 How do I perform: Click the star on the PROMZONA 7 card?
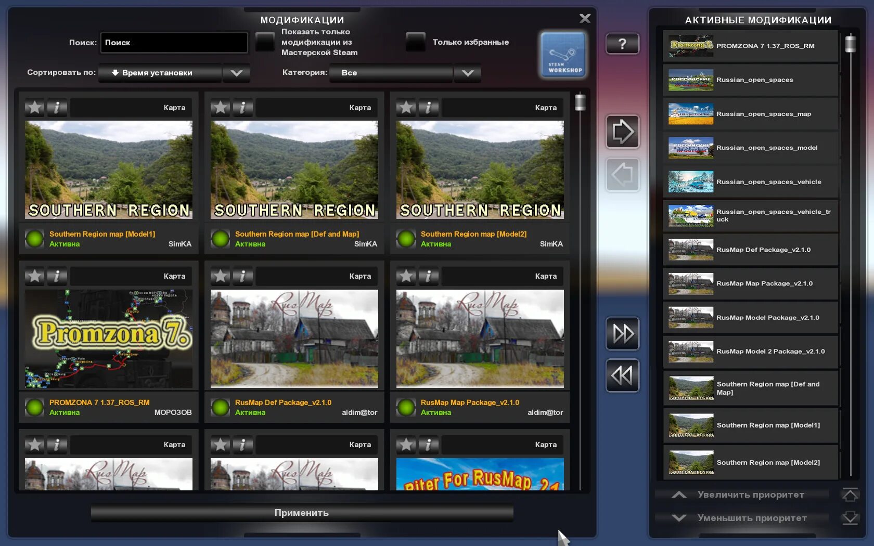[35, 276]
